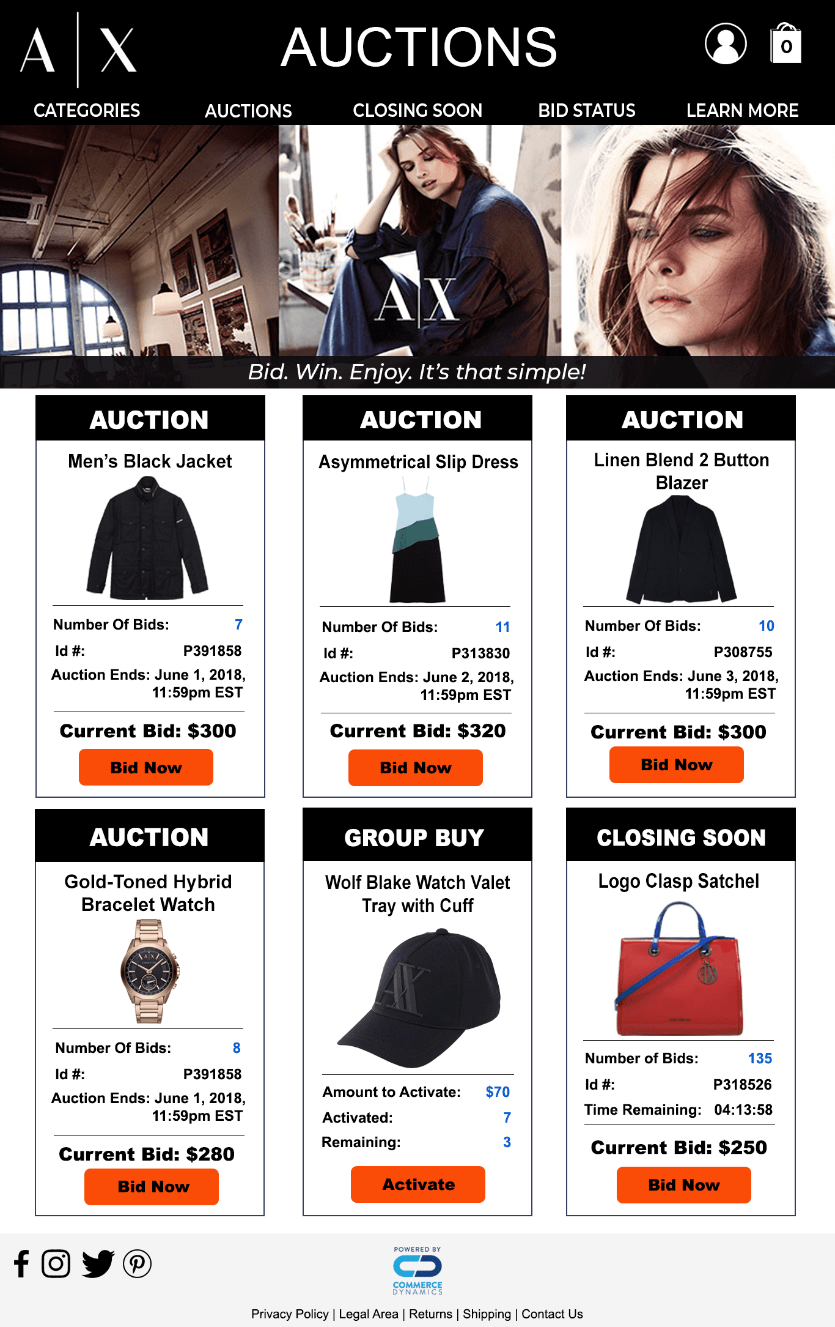Screen dimensions: 835x1327
Task: Bid Now on Asymmetrical Slip Dress
Action: coord(416,767)
